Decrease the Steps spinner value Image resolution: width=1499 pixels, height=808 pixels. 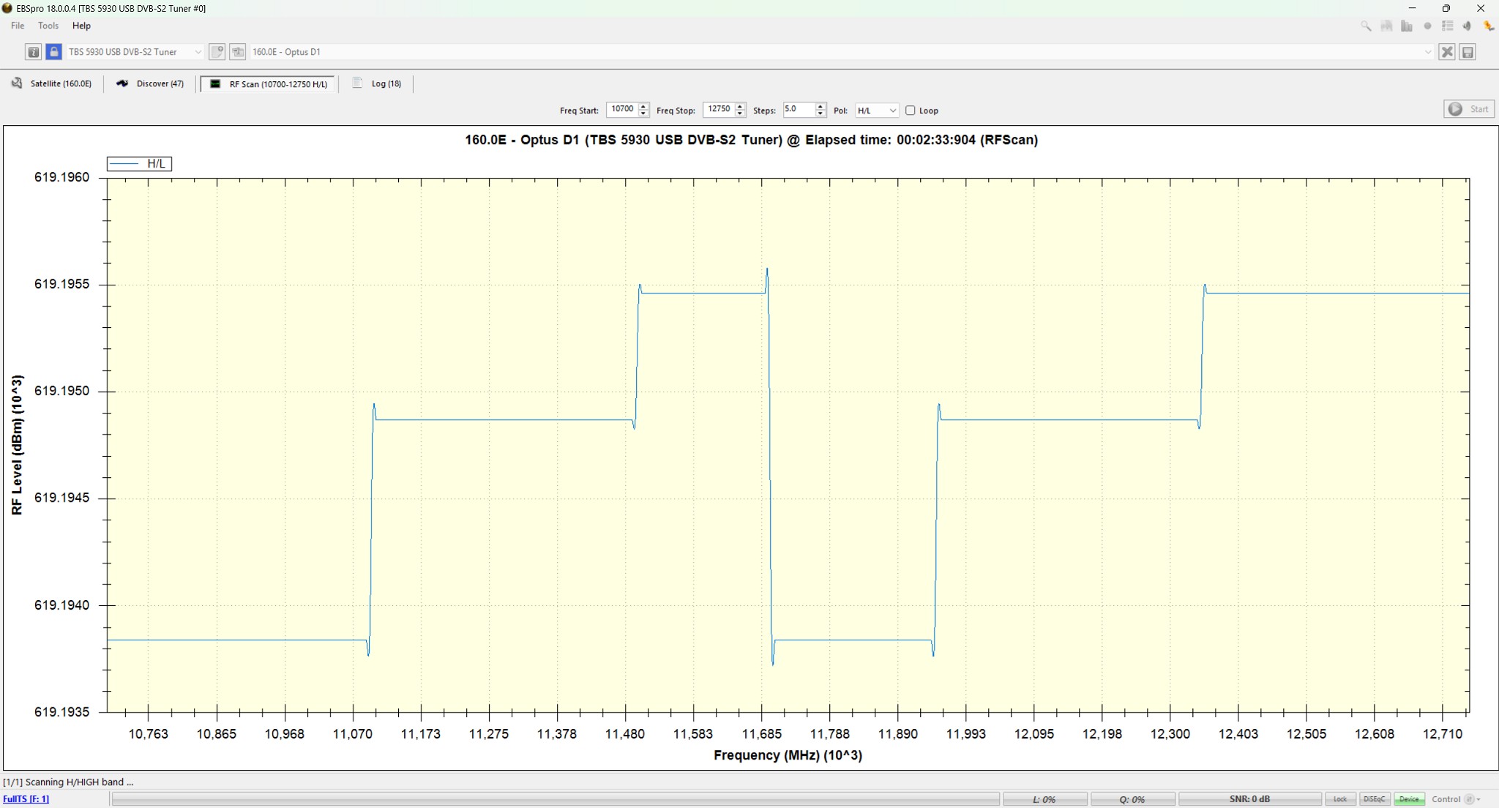(x=820, y=114)
